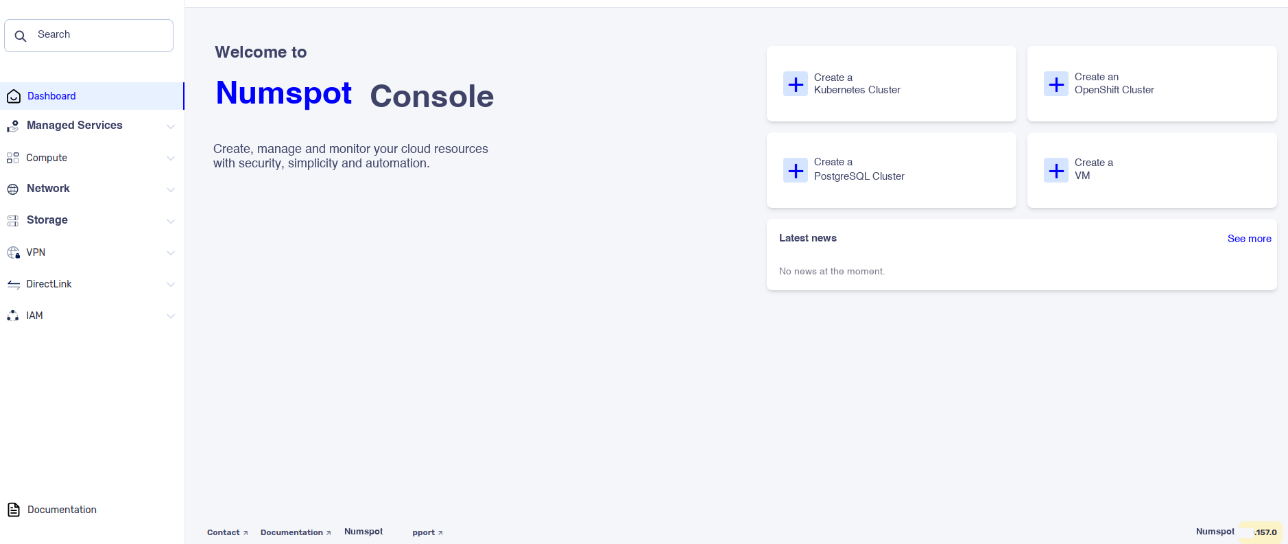
Task: Open the Dashboard menu item
Action: (92, 96)
